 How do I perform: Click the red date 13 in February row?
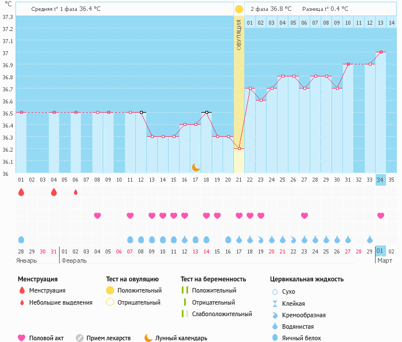196,252
